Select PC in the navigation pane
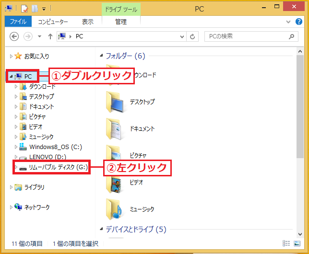309x254 pixels. coord(28,76)
